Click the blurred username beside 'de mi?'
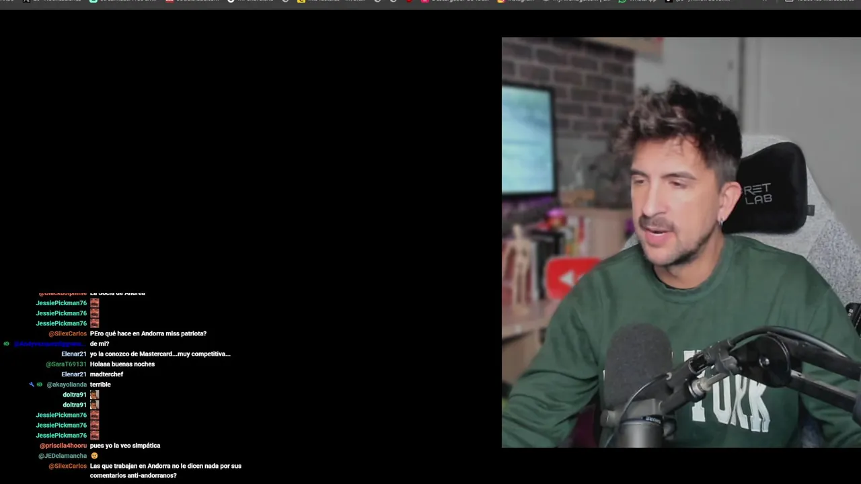861x484 pixels. [50, 344]
